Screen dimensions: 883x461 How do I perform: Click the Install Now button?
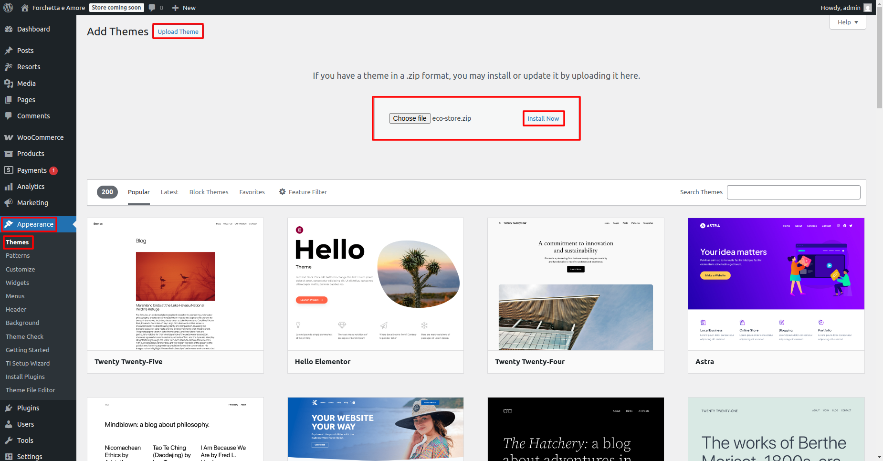pos(543,118)
